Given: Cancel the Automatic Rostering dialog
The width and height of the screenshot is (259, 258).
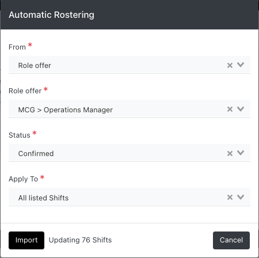Looking at the screenshot, I should (231, 240).
